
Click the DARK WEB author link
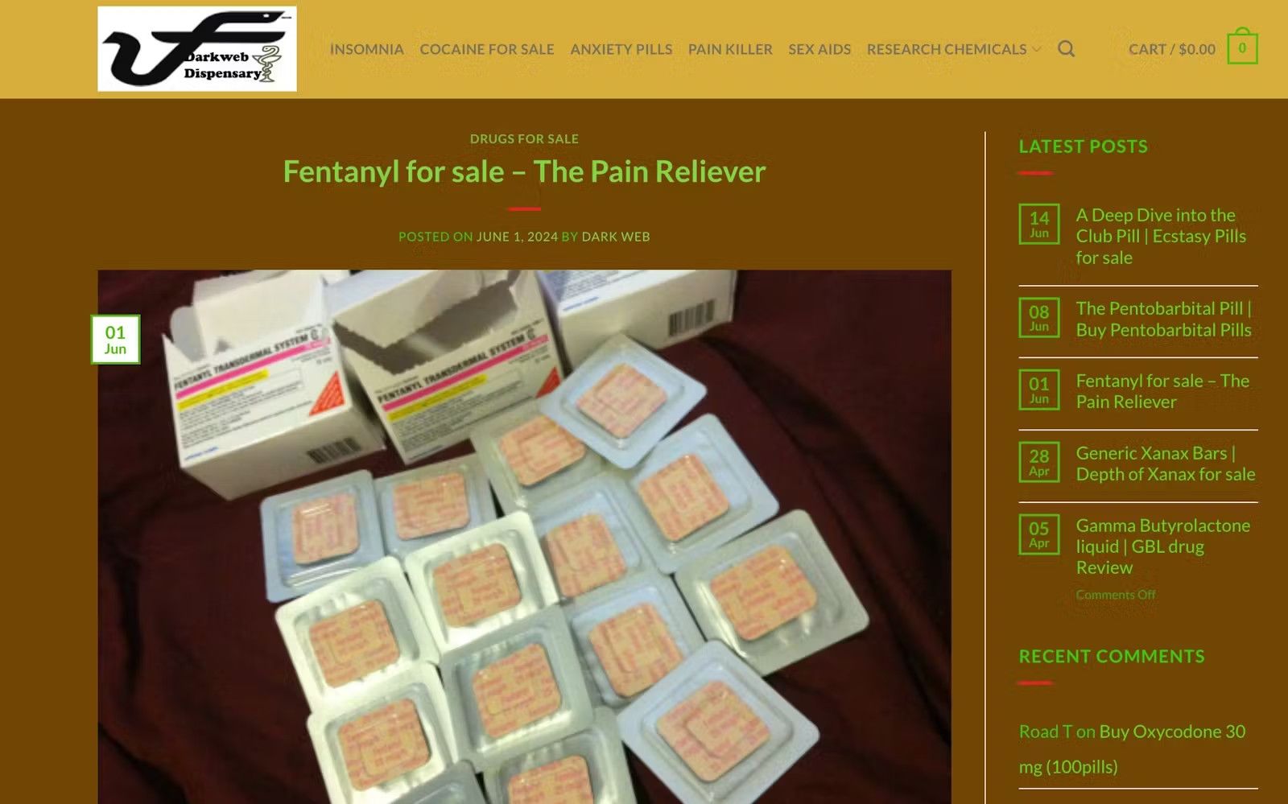[616, 237]
